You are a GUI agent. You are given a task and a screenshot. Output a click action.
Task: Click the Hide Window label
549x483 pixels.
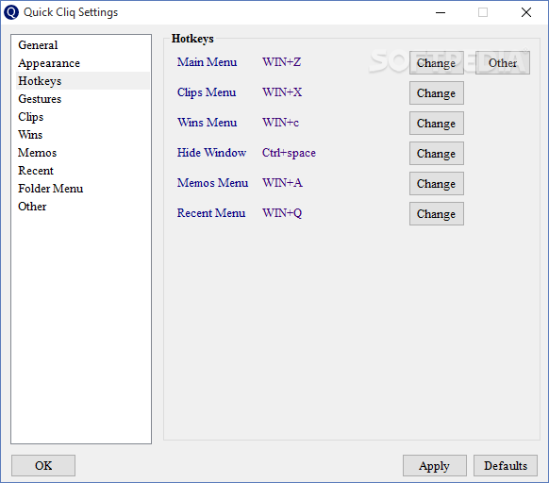click(211, 153)
